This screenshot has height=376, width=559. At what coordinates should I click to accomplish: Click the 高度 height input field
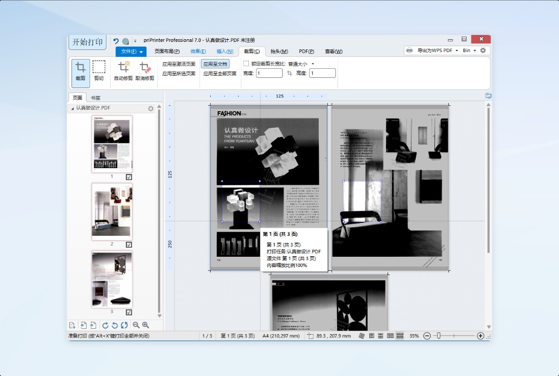(x=322, y=73)
